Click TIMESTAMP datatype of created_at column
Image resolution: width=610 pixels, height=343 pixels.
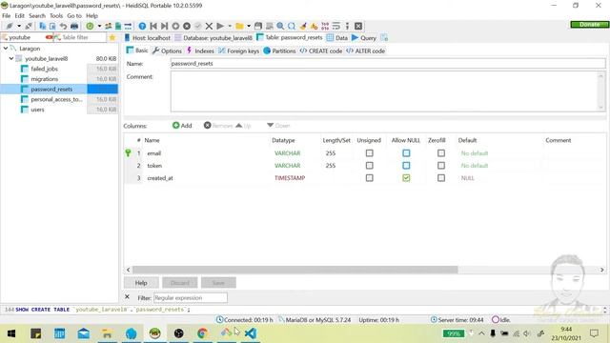pos(290,178)
